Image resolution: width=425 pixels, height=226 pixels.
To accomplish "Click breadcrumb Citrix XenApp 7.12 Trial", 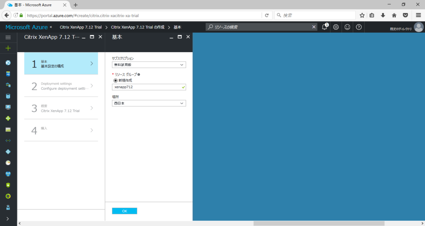I will click(x=81, y=27).
